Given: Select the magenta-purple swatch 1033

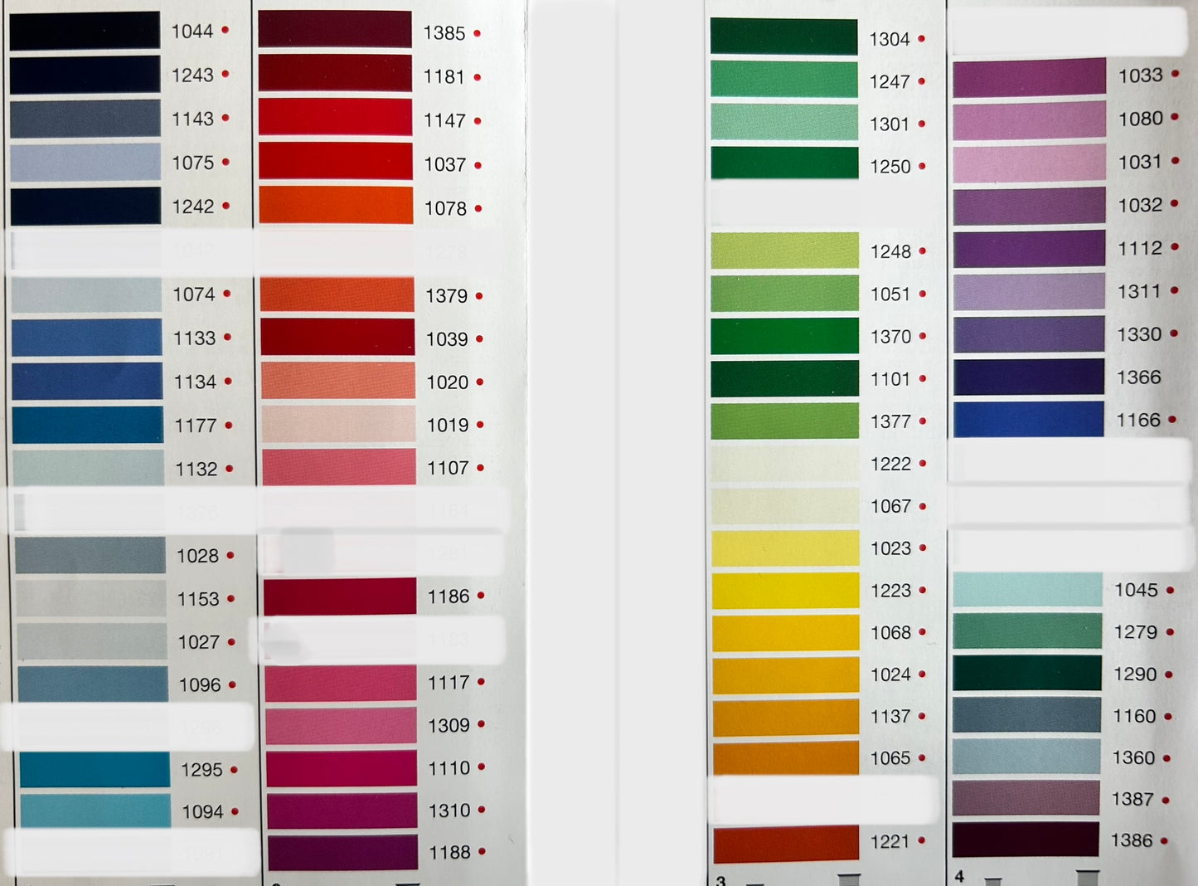Looking at the screenshot, I should [1029, 78].
